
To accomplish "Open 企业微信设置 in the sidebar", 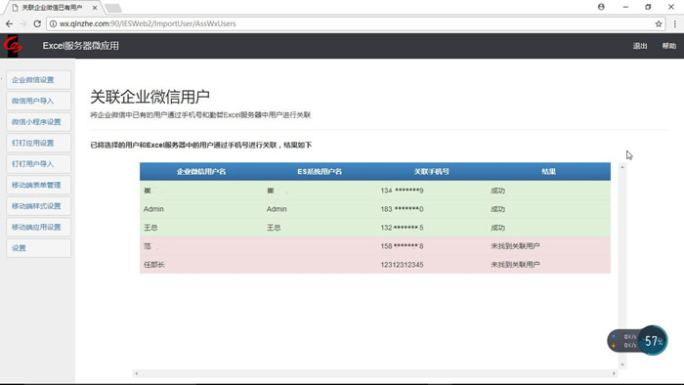I will tap(38, 80).
